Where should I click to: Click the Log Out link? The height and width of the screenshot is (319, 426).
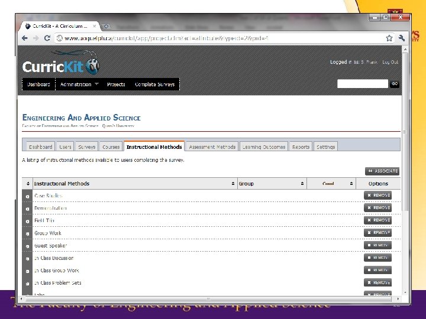(390, 62)
